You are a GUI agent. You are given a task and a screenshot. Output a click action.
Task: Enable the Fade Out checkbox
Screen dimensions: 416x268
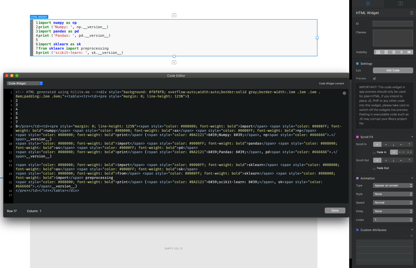pyautogui.click(x=374, y=168)
